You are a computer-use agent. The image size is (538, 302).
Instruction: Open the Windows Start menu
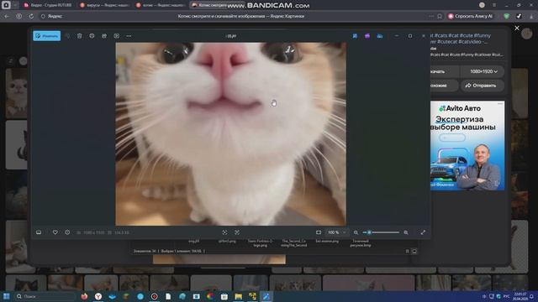(7, 296)
